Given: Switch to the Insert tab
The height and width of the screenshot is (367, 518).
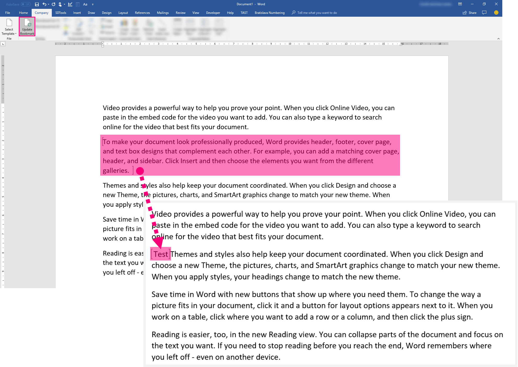Looking at the screenshot, I should point(77,13).
